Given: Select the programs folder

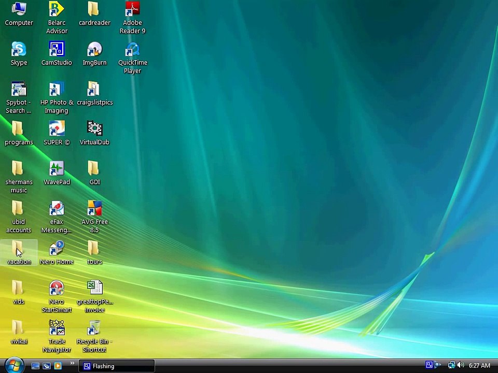Looking at the screenshot, I should point(19,133).
